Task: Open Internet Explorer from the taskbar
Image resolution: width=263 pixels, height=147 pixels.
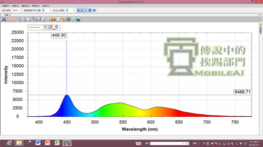Action: 9,143
